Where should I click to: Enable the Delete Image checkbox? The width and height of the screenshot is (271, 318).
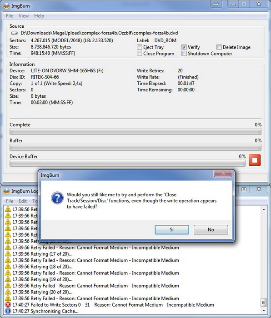(219, 47)
